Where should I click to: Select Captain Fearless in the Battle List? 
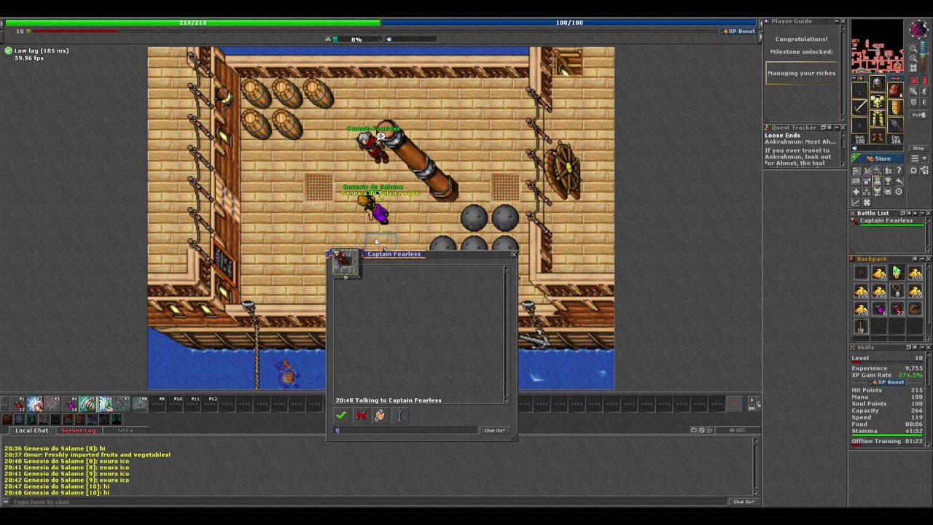pyautogui.click(x=888, y=222)
